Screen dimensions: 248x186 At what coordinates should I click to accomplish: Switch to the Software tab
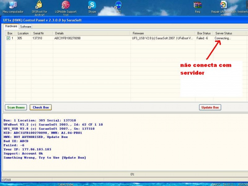(26, 26)
